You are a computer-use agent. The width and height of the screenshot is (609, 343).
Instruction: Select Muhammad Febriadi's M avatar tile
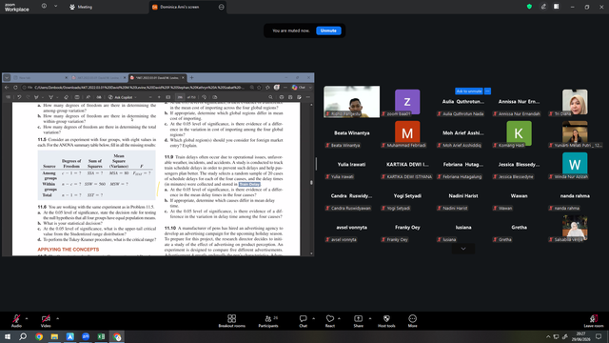pyautogui.click(x=407, y=133)
